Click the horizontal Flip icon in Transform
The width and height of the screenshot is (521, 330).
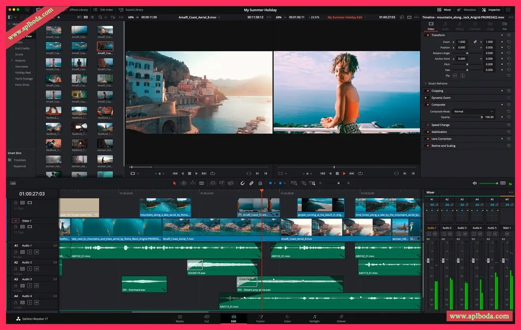point(454,76)
